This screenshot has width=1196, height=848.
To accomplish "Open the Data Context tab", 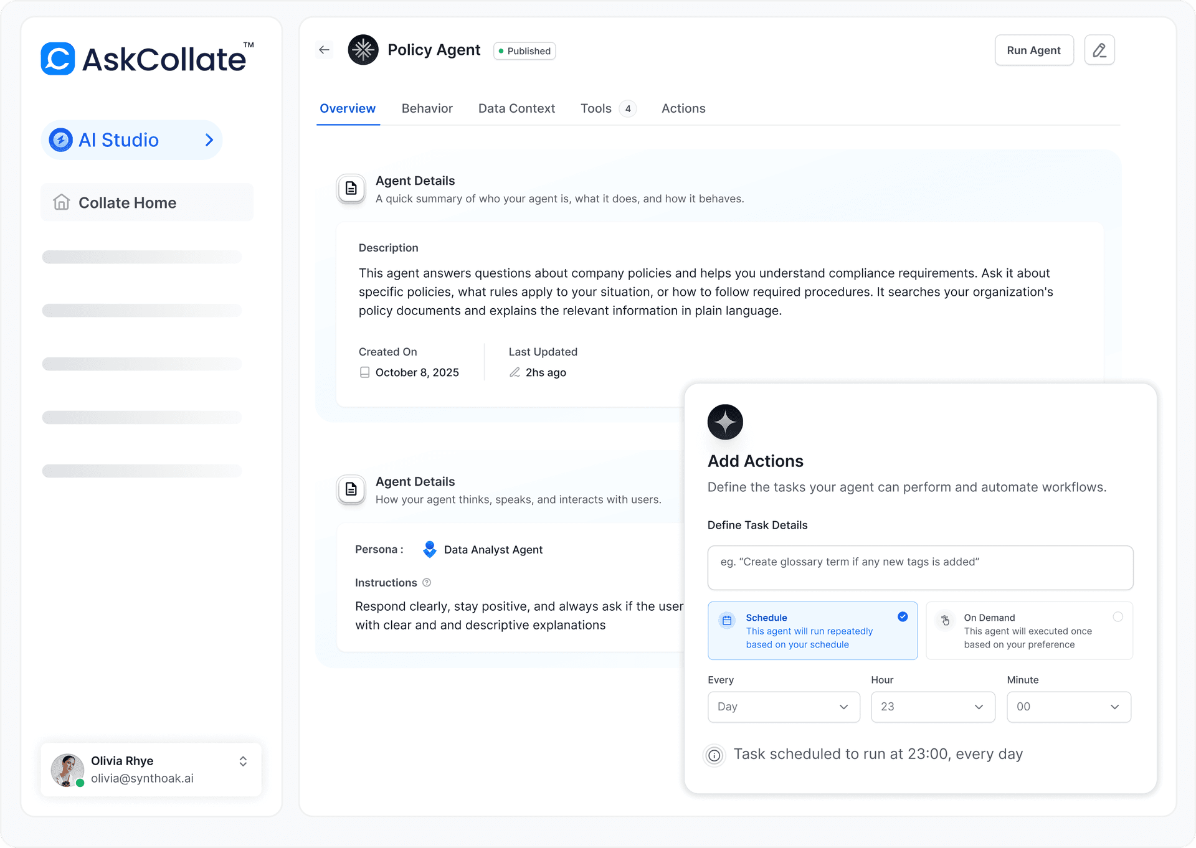I will coord(516,108).
